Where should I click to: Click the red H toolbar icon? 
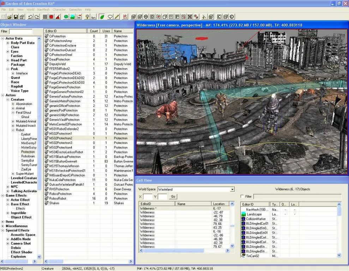(158, 17)
